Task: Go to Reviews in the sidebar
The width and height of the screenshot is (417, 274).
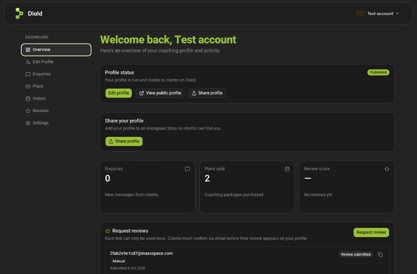Action: pyautogui.click(x=56, y=111)
